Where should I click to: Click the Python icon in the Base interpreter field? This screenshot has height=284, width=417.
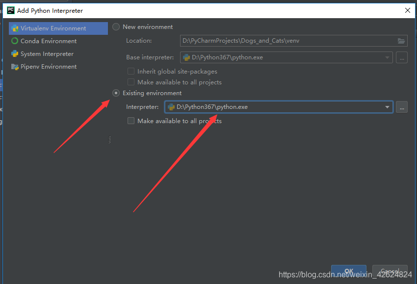(186, 57)
